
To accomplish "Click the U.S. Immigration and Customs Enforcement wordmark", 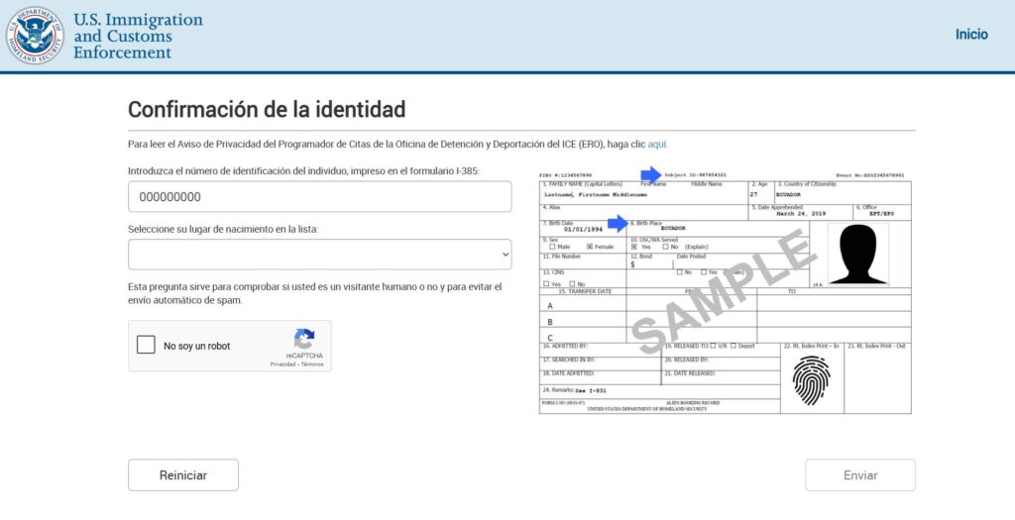I will [x=138, y=36].
